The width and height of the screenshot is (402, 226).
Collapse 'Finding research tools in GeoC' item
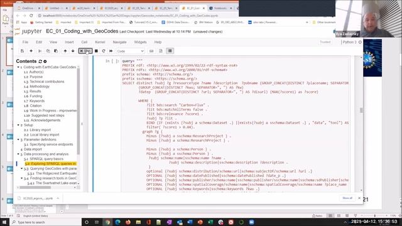pos(22,178)
